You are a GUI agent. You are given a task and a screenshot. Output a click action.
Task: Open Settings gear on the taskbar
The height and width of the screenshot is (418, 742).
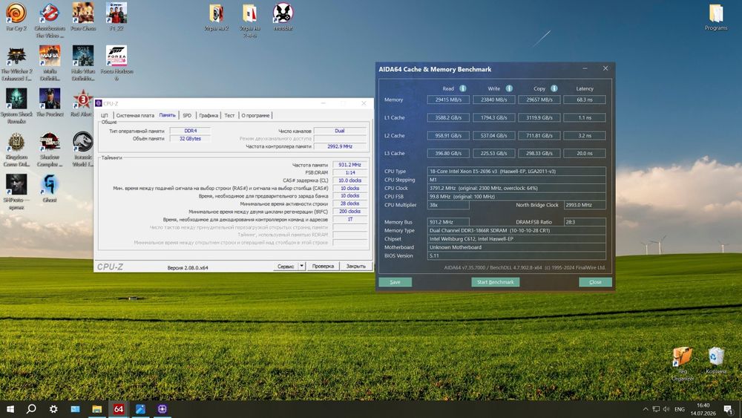click(53, 409)
